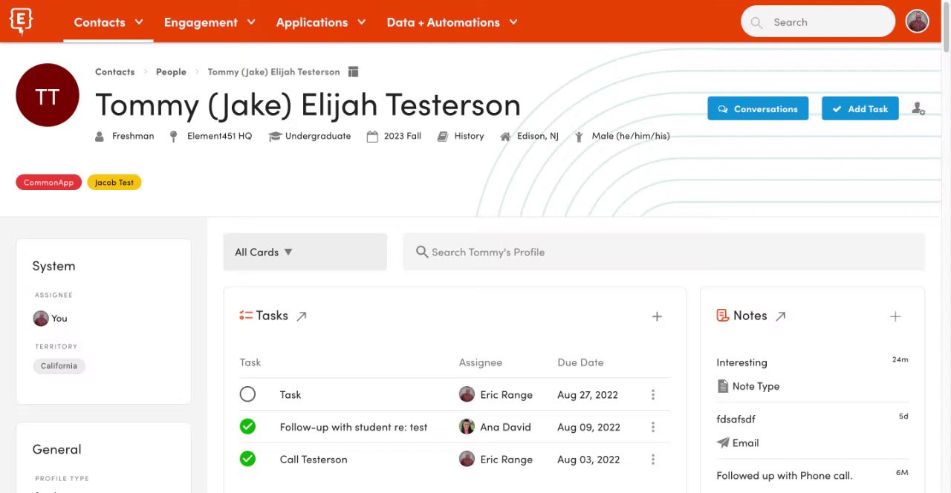
Task: Uncheck the 'Call Testerson' task
Action: [x=247, y=460]
